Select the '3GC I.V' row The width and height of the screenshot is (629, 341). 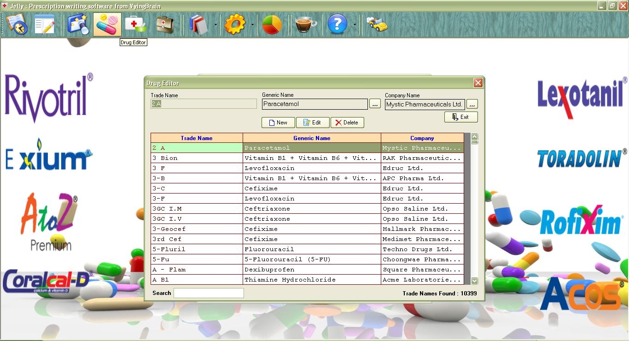coord(307,219)
